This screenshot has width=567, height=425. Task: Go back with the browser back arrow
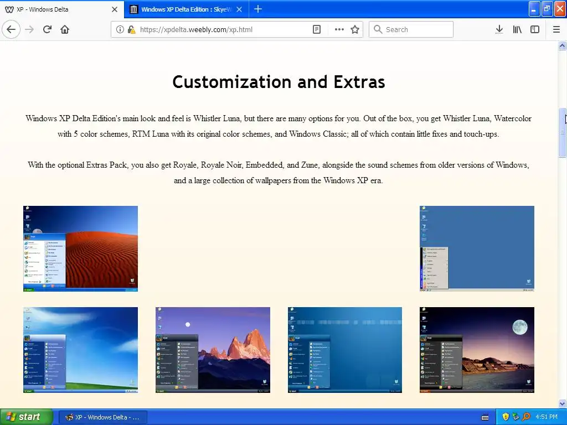(x=11, y=29)
